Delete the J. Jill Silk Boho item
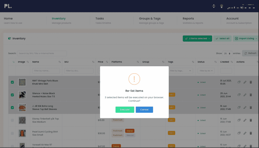Image resolution: width=259 pixels, height=148 pixels. pyautogui.click(x=251, y=108)
